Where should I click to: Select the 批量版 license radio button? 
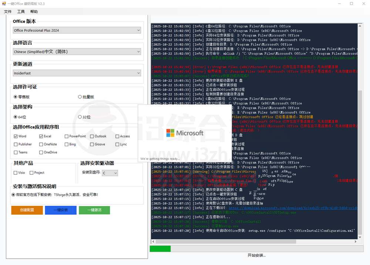point(80,97)
